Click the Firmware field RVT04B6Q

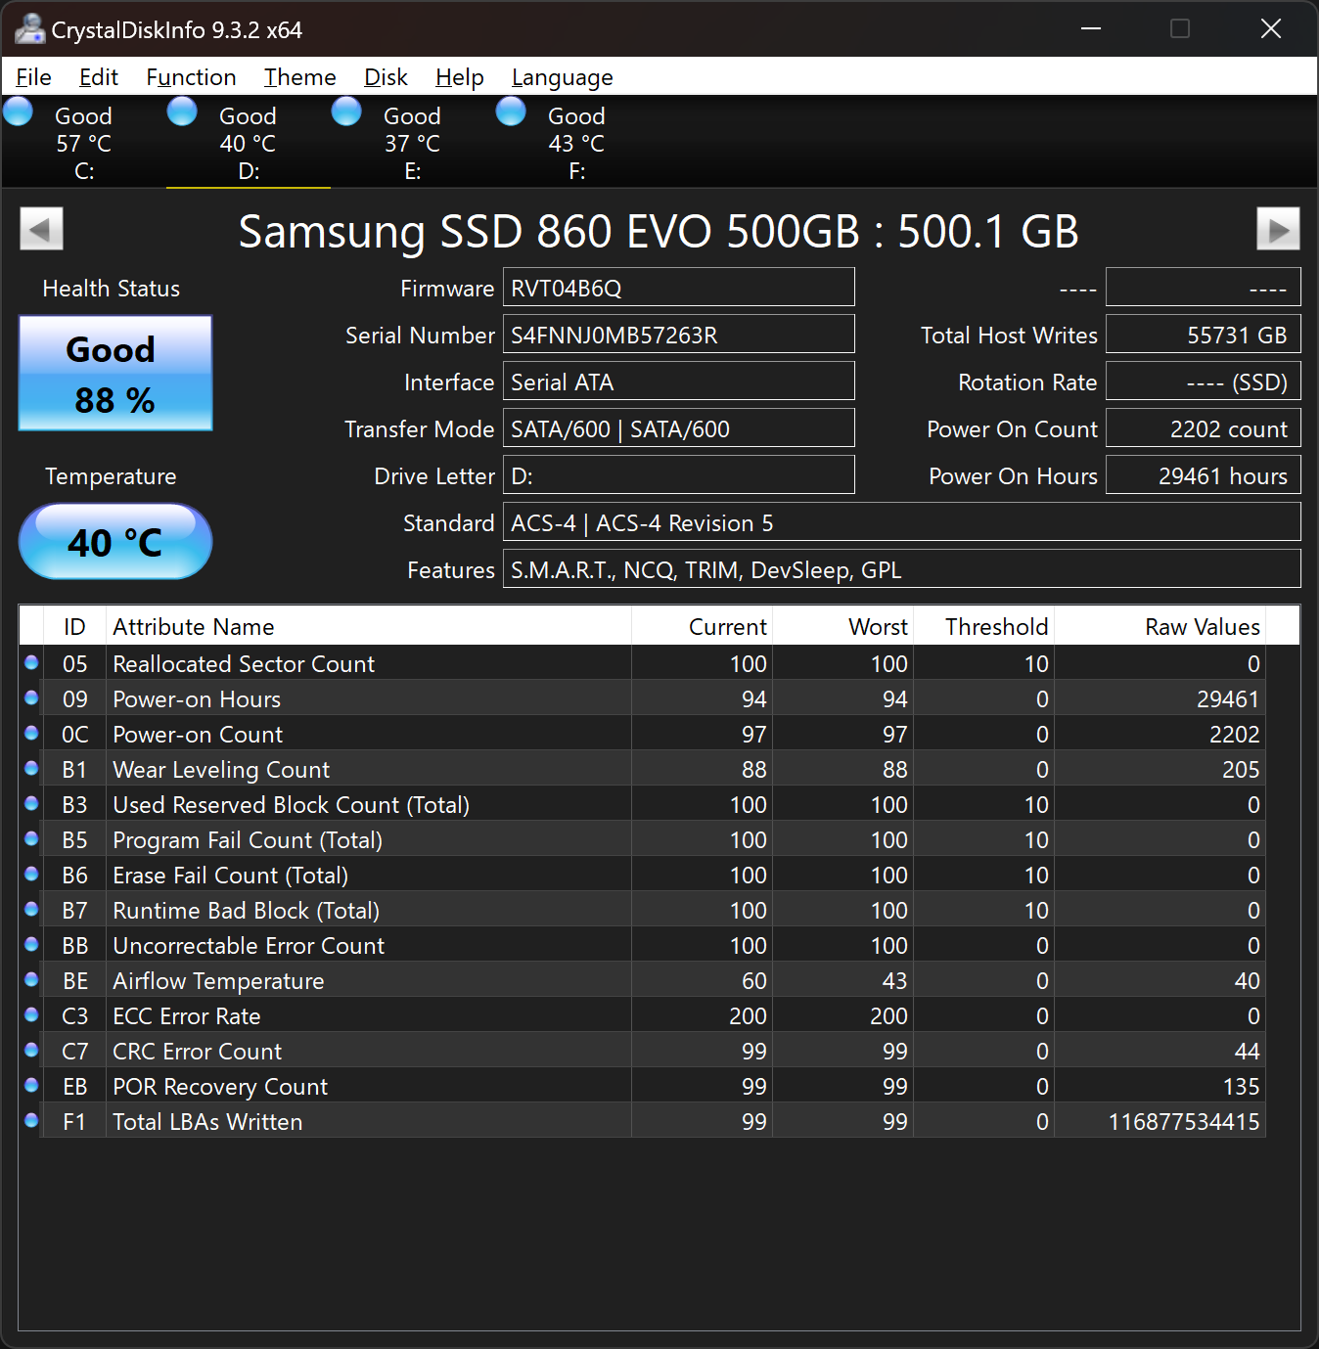(x=678, y=288)
